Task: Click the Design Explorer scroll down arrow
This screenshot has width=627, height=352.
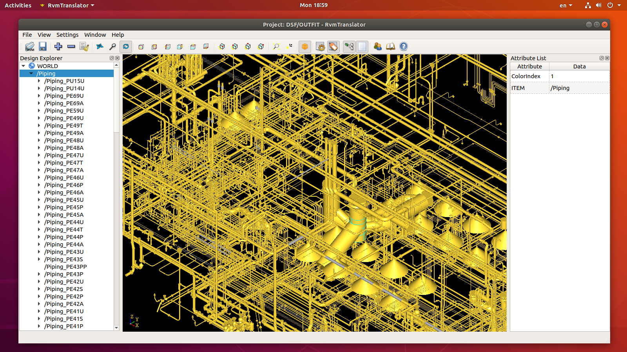Action: pos(116,328)
